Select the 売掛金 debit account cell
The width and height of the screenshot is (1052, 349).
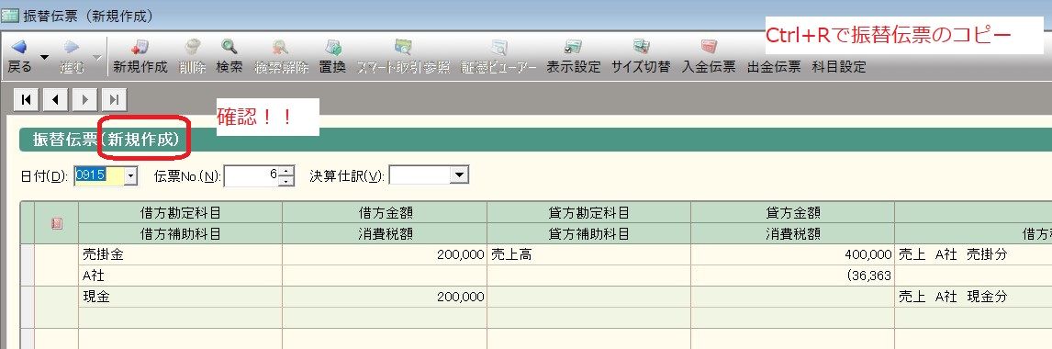point(180,255)
